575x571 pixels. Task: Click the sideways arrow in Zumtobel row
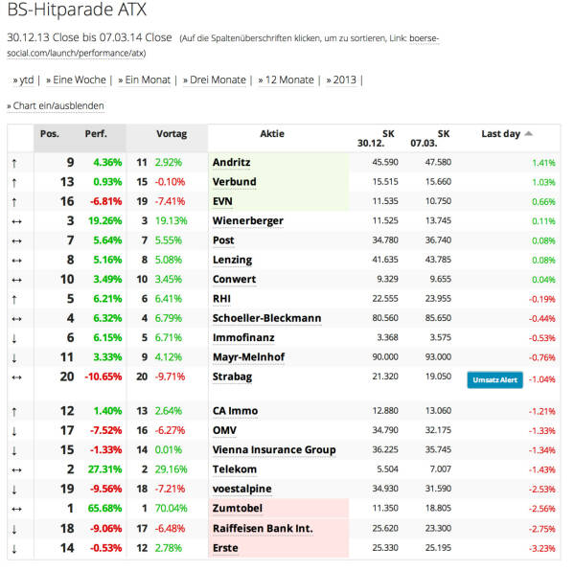point(16,509)
